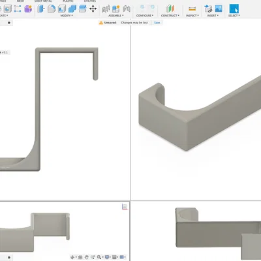Click the Save link in the unsaved banner
Viewport: 261px width, 261px height.
click(x=157, y=23)
